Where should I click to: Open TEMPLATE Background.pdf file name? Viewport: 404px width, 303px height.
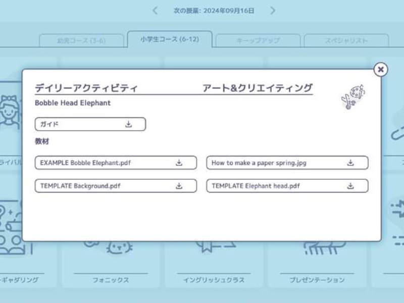(x=80, y=186)
